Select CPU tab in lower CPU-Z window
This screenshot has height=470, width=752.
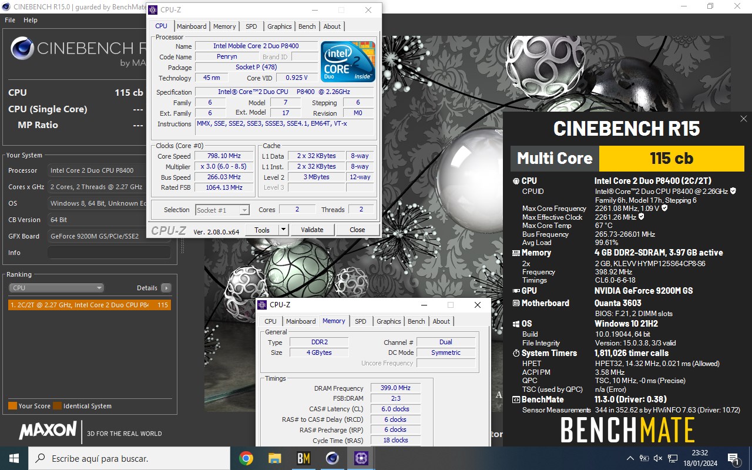tap(270, 321)
